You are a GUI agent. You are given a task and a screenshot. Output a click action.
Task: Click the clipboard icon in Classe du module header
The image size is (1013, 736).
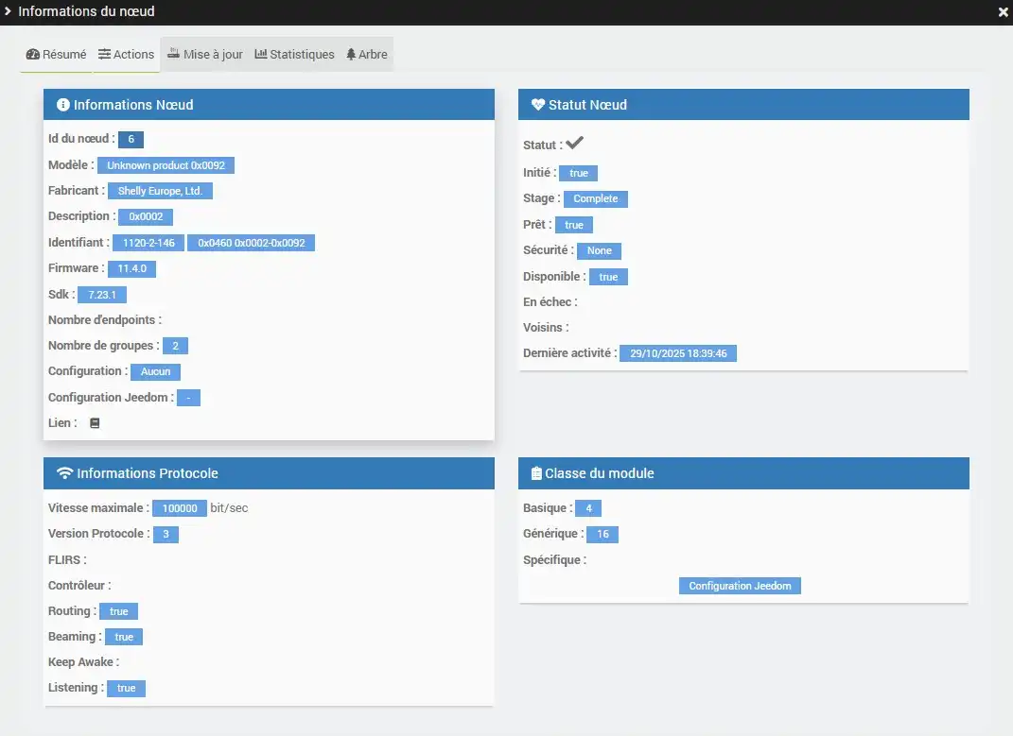point(536,473)
